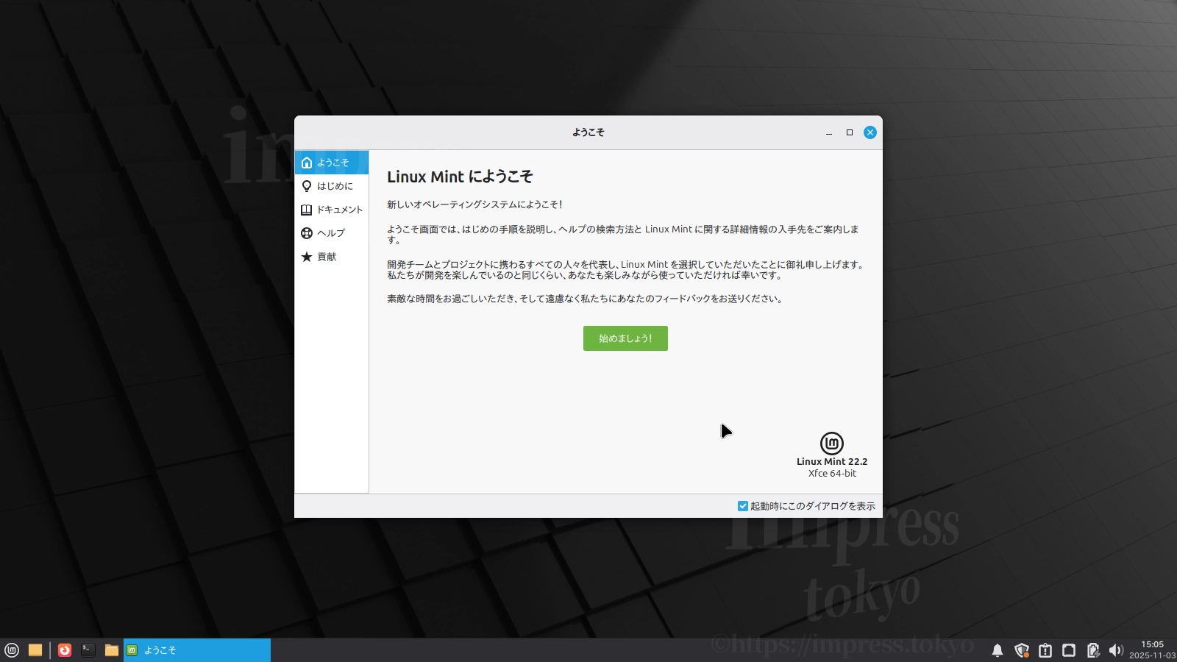The image size is (1177, 662).
Task: Open the Update Manager shield icon
Action: [x=1021, y=650]
